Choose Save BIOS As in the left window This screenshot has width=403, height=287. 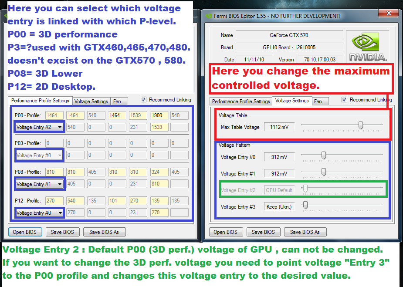click(104, 232)
